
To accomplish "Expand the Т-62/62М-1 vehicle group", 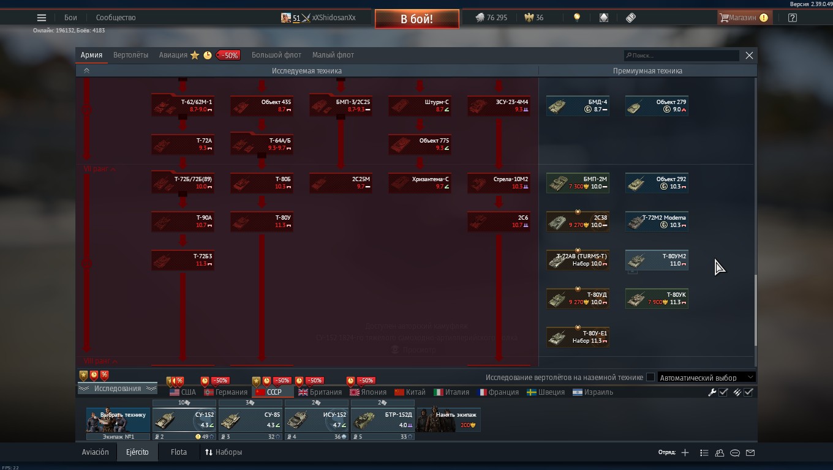I will 183,106.
